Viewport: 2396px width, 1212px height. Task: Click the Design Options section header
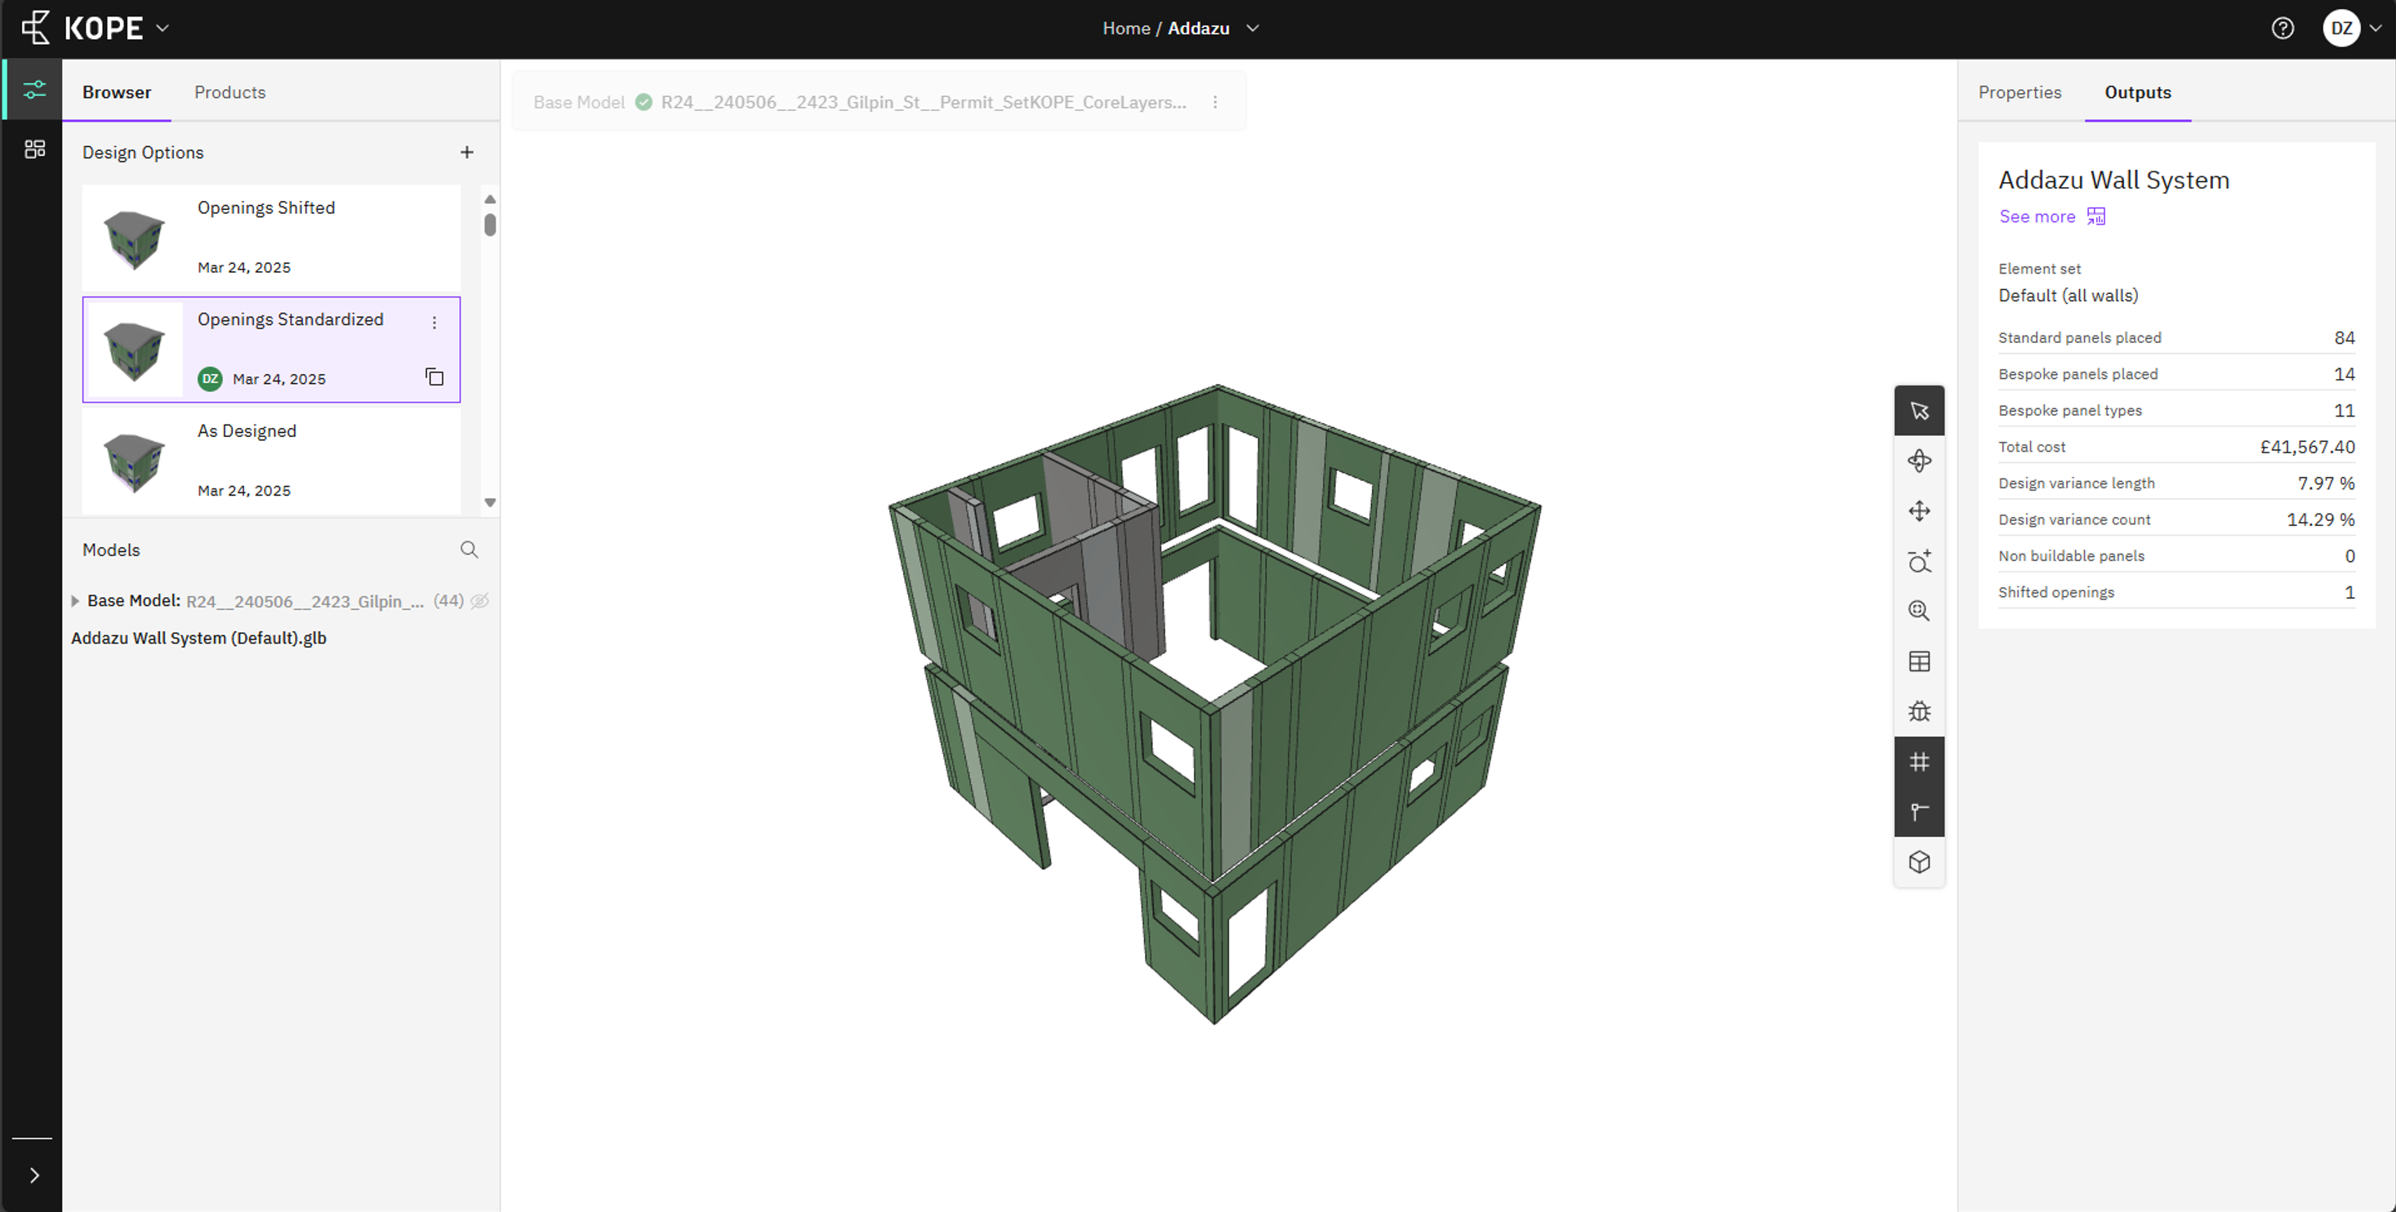[x=142, y=153]
